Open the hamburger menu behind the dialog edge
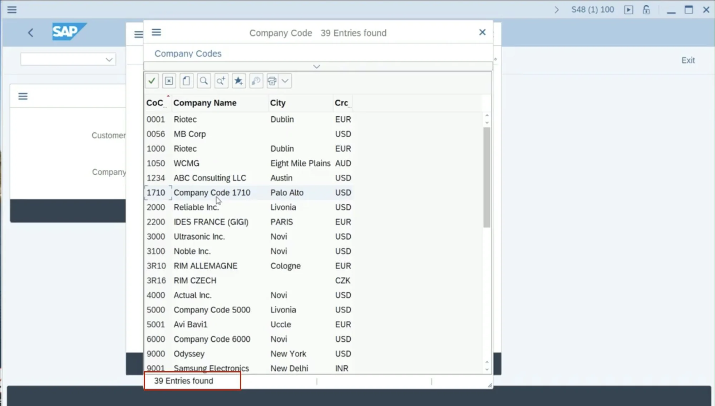Screen dimensions: 715x406 pyautogui.click(x=138, y=34)
